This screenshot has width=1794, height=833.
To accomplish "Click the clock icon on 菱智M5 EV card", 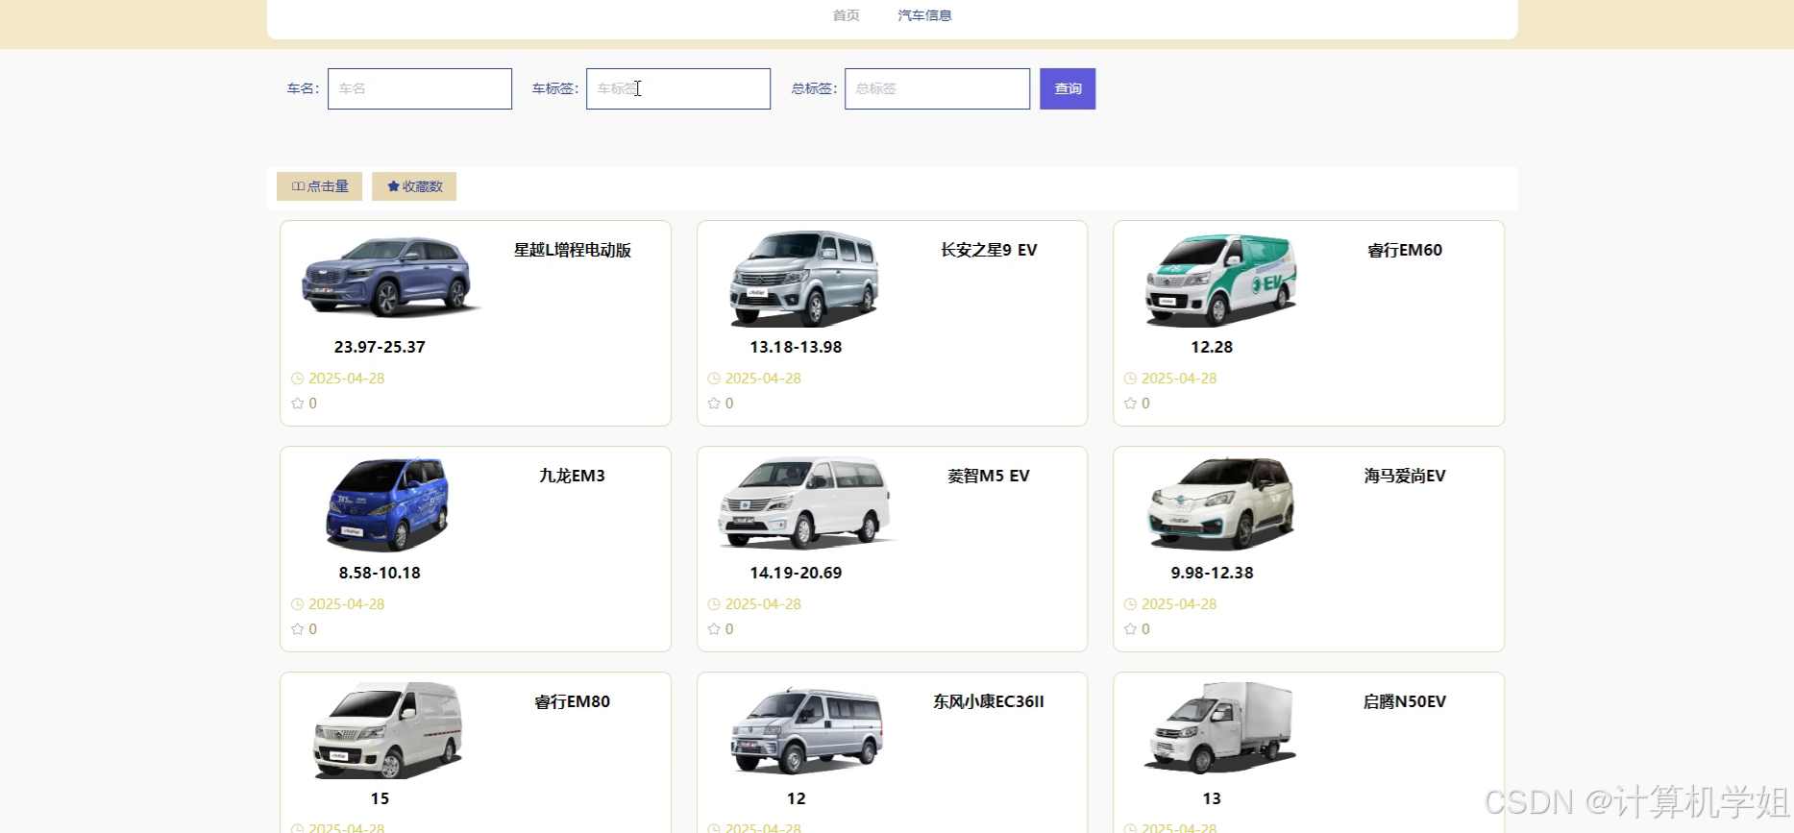I will (x=714, y=604).
